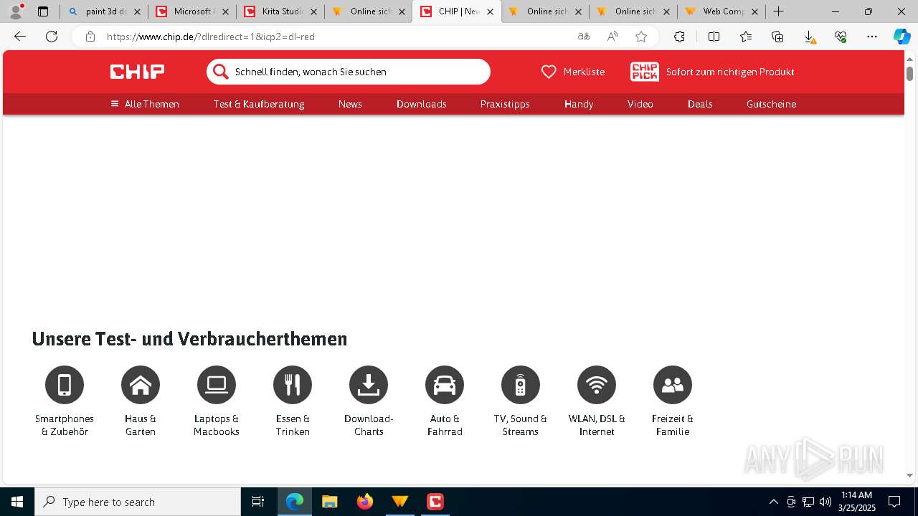This screenshot has width=918, height=516.
Task: Open the notification center icon
Action: point(894,502)
